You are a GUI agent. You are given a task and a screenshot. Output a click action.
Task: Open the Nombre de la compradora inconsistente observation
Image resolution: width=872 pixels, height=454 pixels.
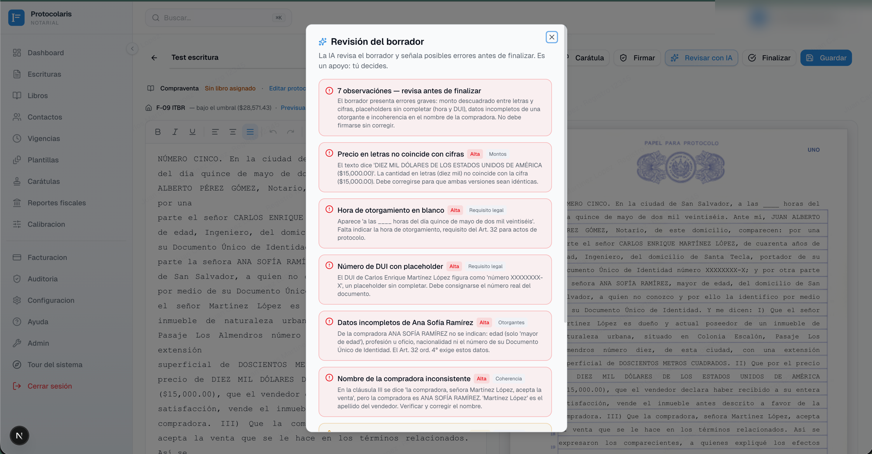pos(435,392)
